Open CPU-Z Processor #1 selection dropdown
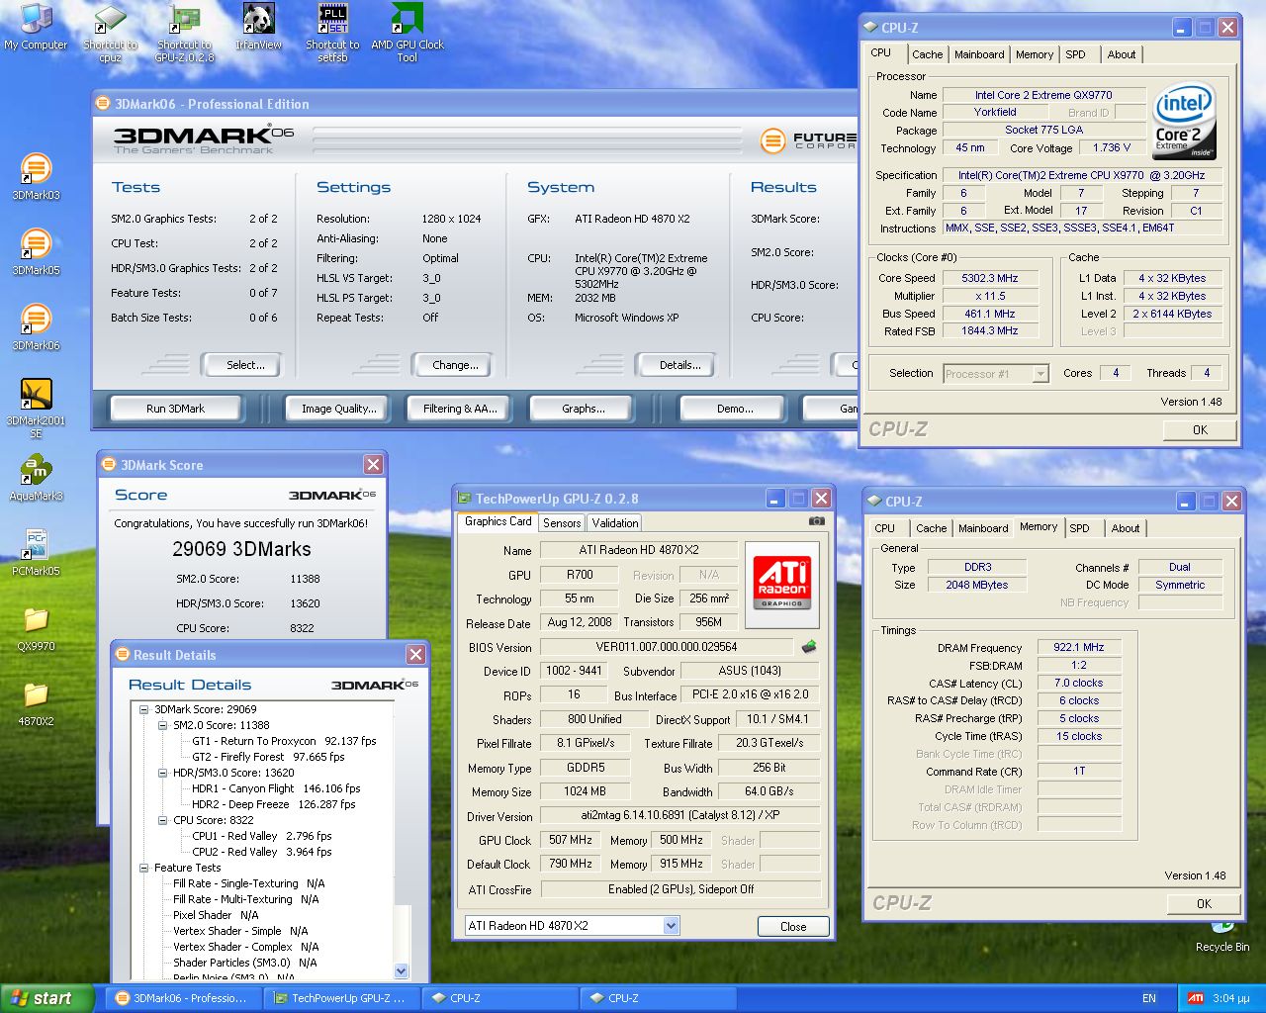The width and height of the screenshot is (1266, 1013). (1040, 373)
